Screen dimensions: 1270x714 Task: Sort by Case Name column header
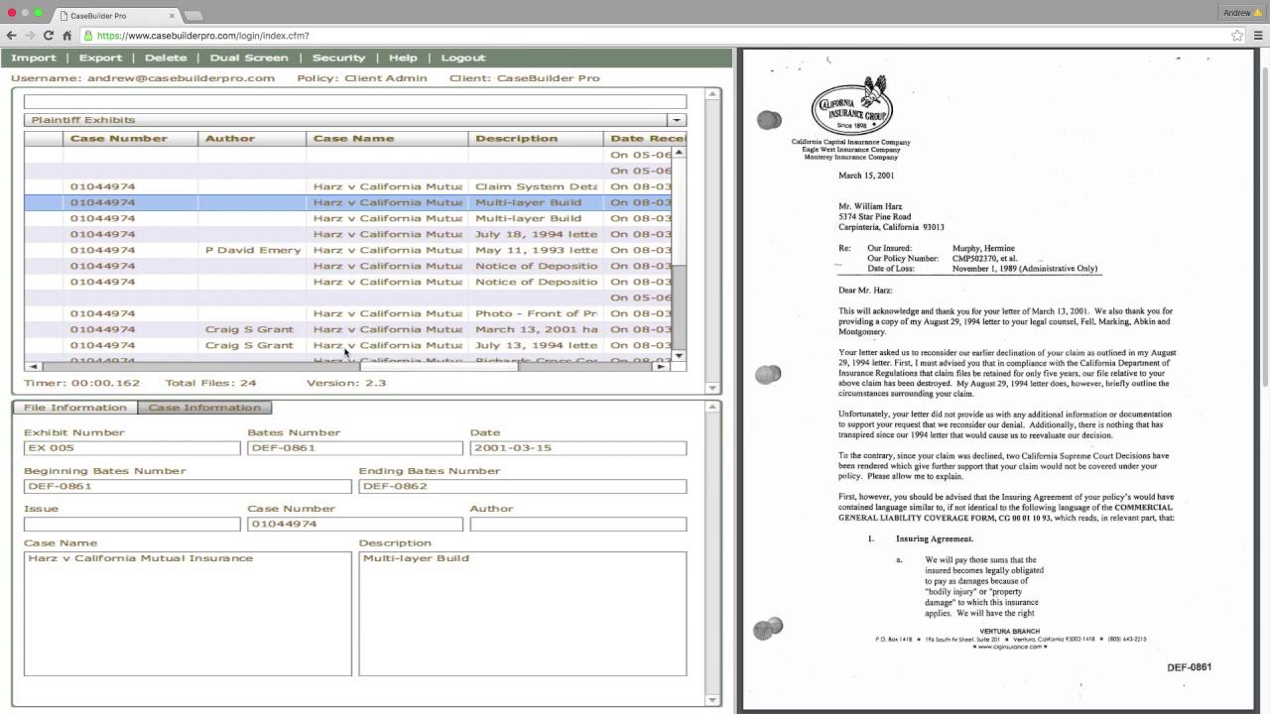pos(387,139)
